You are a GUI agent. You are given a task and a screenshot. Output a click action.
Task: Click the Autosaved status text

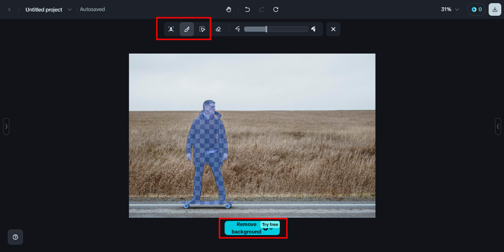click(92, 9)
